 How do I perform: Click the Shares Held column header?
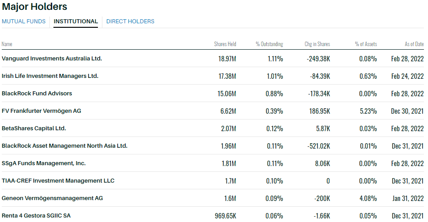[225, 44]
